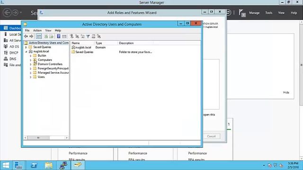
Task: Open the Windows Start button
Action: (x=6, y=165)
